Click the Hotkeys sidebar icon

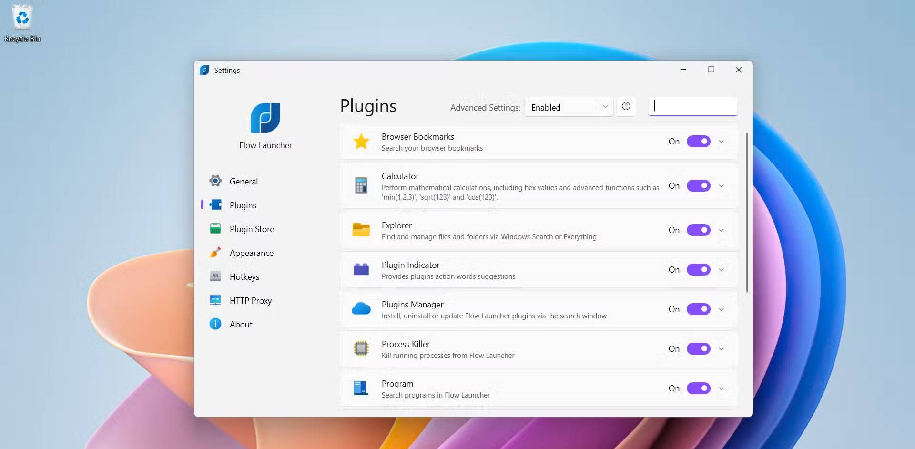click(215, 276)
